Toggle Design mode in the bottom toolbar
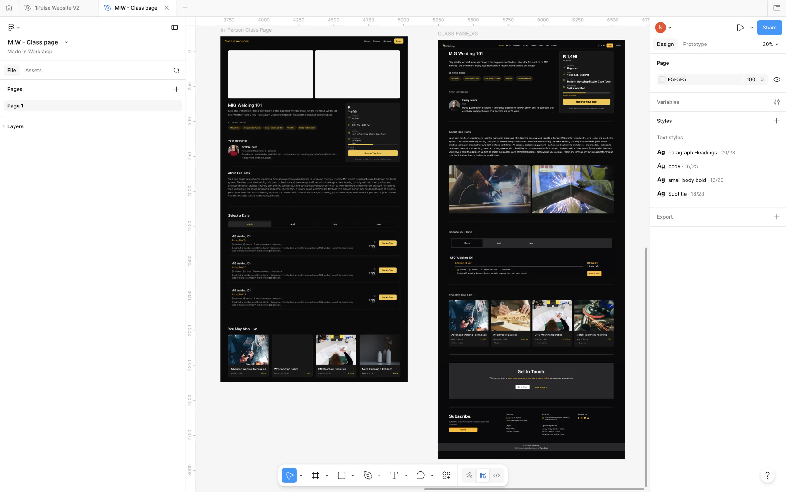The height and width of the screenshot is (492, 786). pyautogui.click(x=483, y=475)
